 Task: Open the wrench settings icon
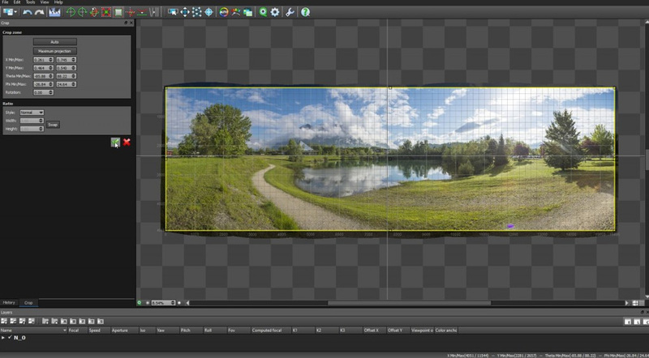(x=290, y=12)
